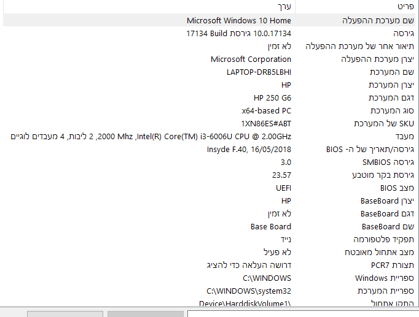Click the value 'נייד'
This screenshot has height=317, width=419.
[286, 239]
